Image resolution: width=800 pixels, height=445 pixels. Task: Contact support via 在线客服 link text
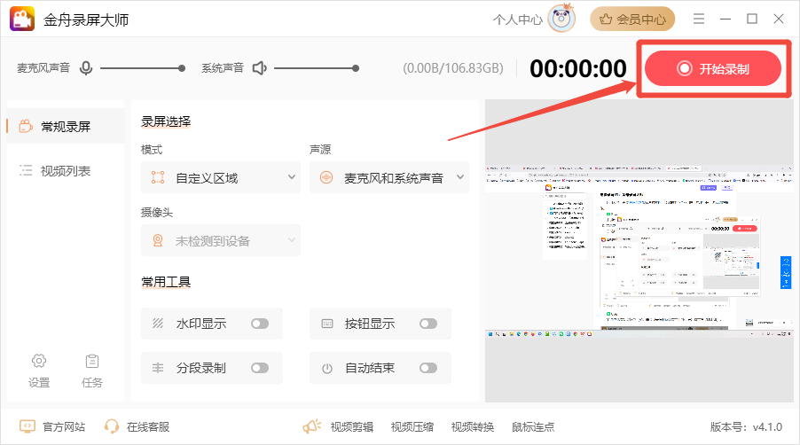click(x=148, y=426)
